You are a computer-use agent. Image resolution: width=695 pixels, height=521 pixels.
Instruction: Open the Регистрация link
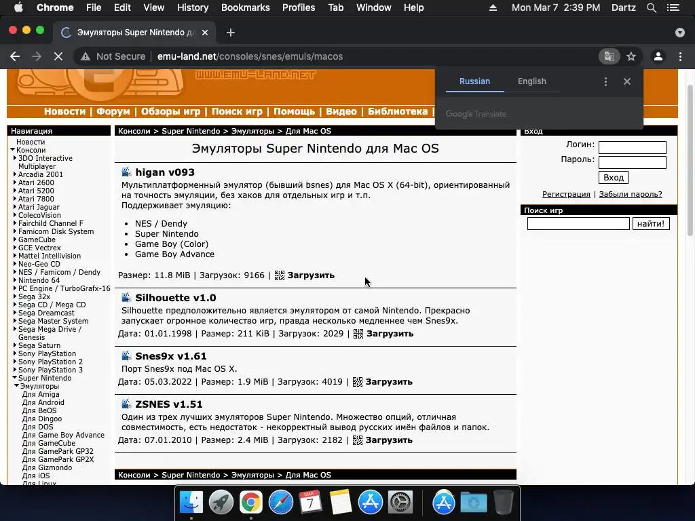coord(566,195)
